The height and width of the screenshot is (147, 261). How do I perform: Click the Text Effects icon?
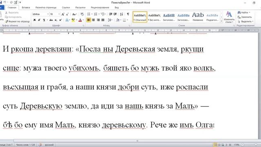pyautogui.click(x=67, y=20)
